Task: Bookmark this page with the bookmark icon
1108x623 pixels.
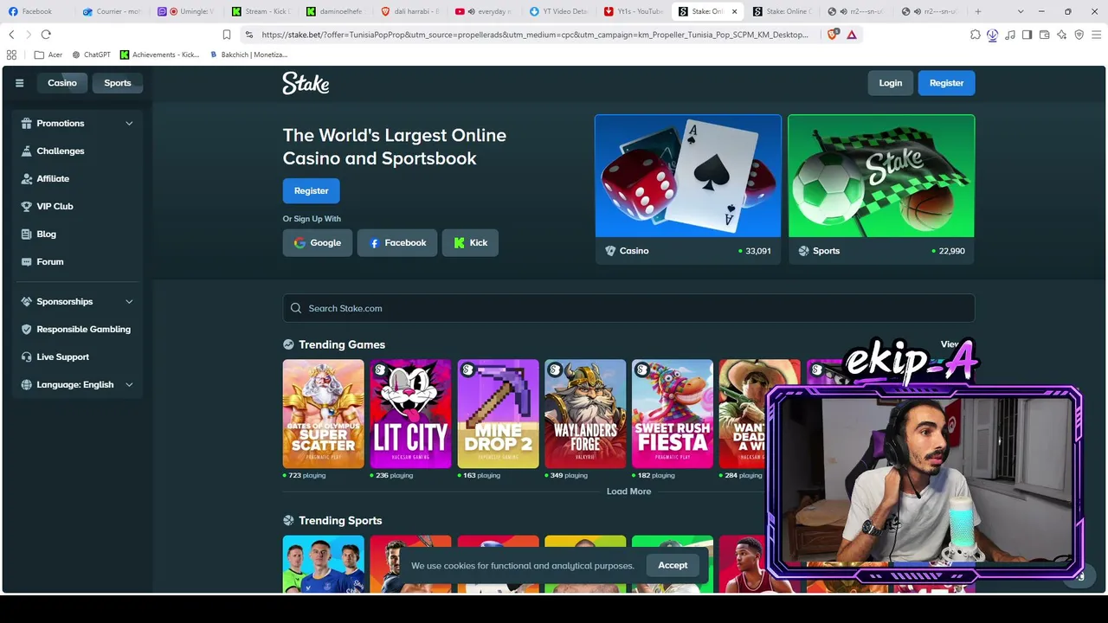Action: pos(227,35)
